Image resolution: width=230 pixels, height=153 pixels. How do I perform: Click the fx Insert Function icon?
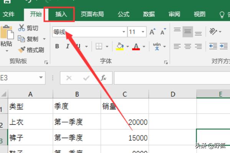point(103,78)
